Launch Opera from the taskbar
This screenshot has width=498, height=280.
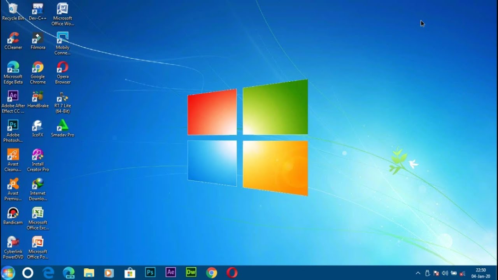coord(232,273)
